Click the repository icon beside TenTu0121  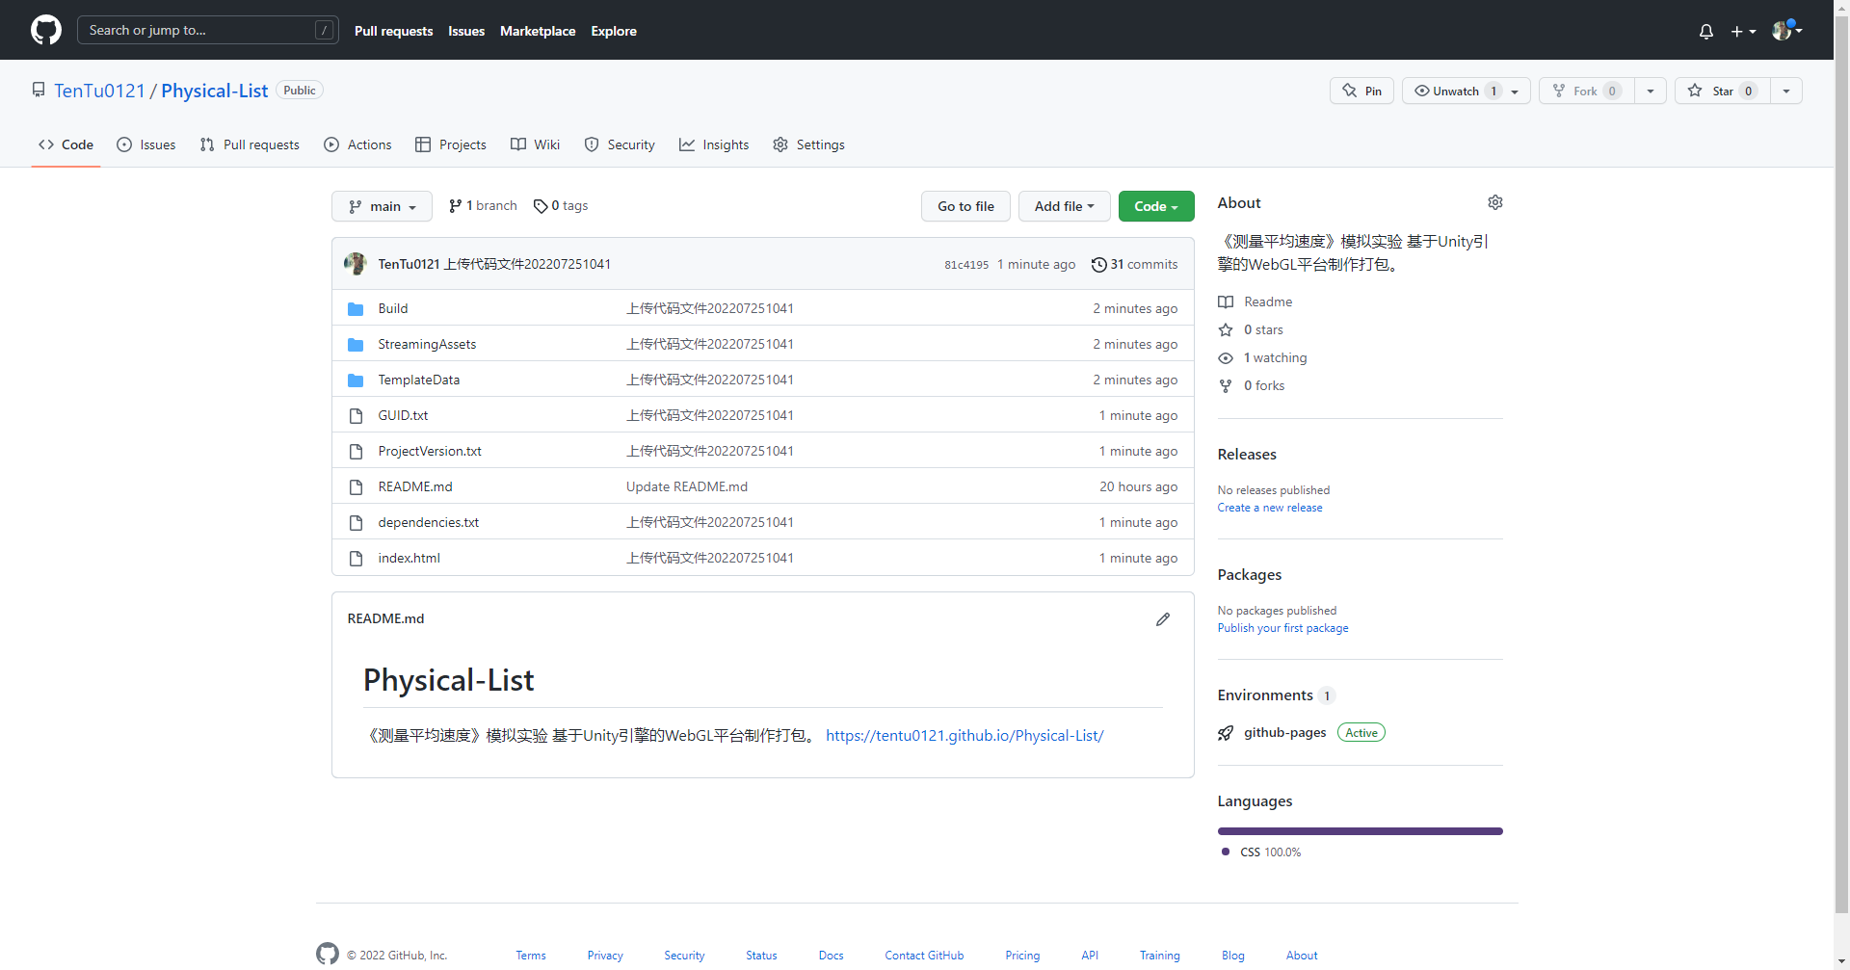pyautogui.click(x=39, y=90)
